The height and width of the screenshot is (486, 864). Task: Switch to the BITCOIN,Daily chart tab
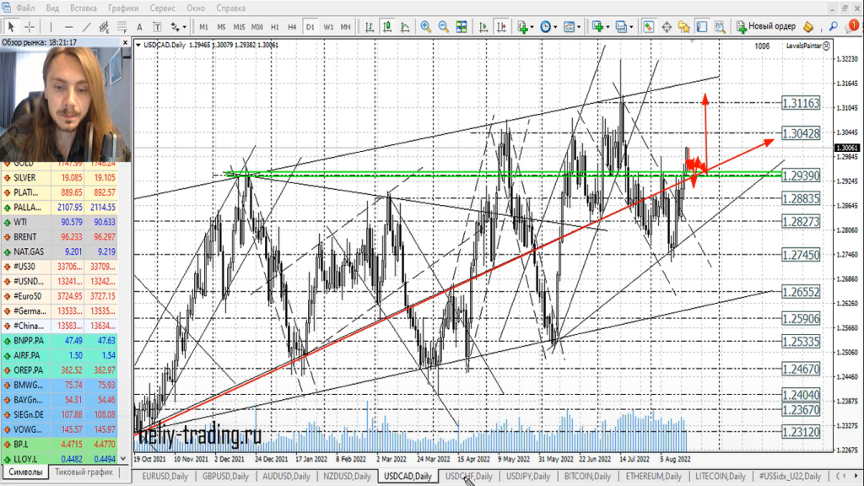(x=587, y=477)
